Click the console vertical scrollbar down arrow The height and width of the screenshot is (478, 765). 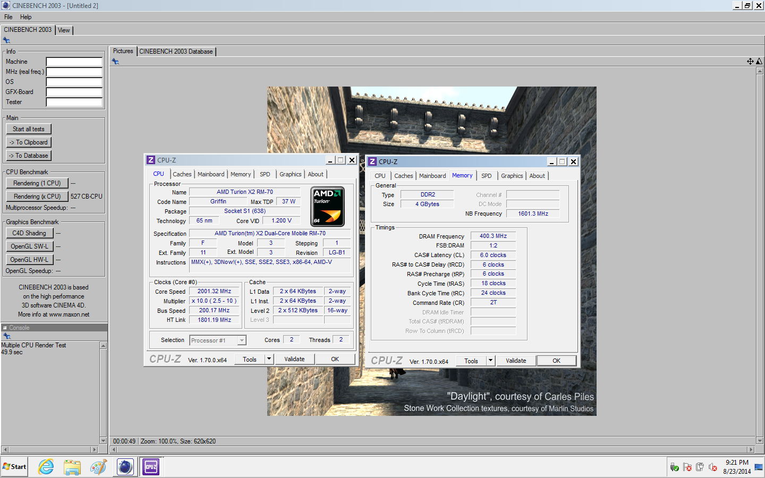[104, 440]
